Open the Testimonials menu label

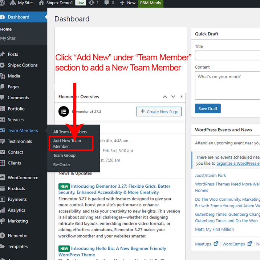[x=20, y=141]
